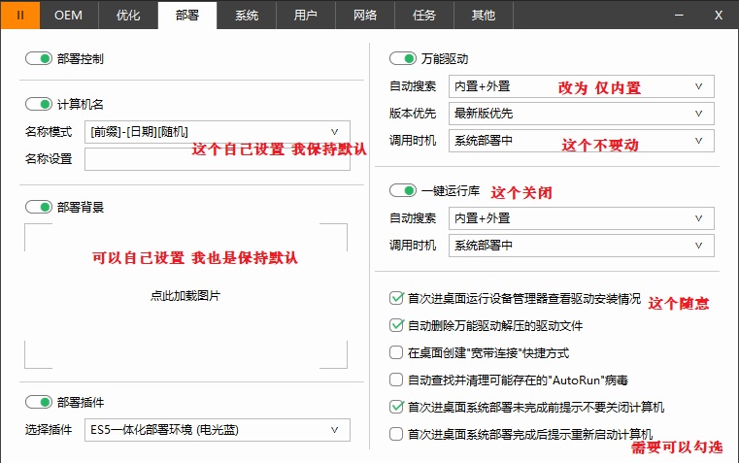The image size is (739, 463).
Task: Uncheck 自动删除万能驱动解压的驱动文件 checkbox
Action: click(395, 325)
